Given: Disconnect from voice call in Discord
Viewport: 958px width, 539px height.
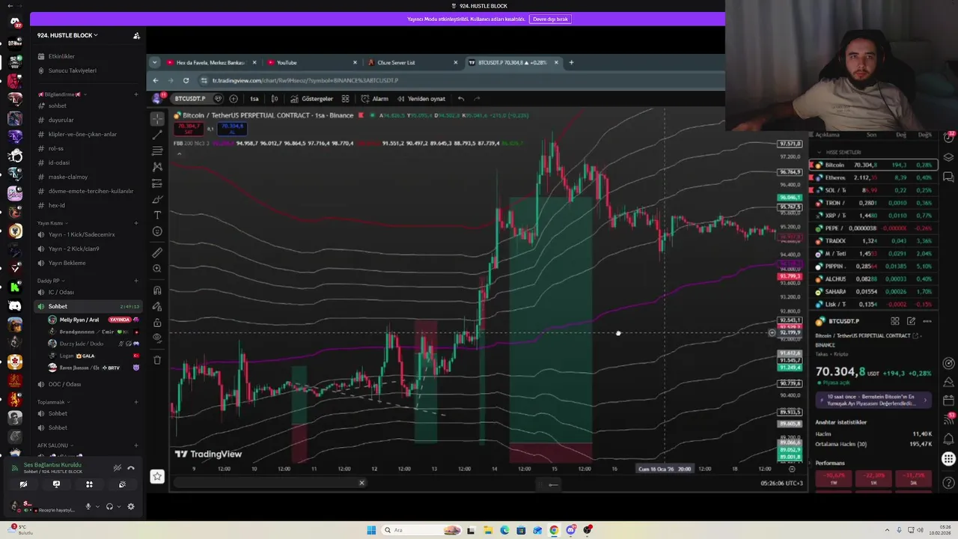Looking at the screenshot, I should (x=131, y=468).
